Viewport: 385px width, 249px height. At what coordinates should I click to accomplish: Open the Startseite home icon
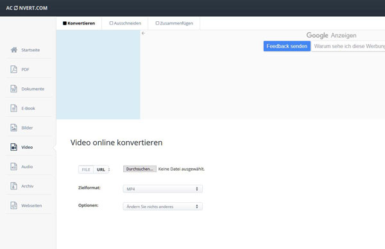14,50
